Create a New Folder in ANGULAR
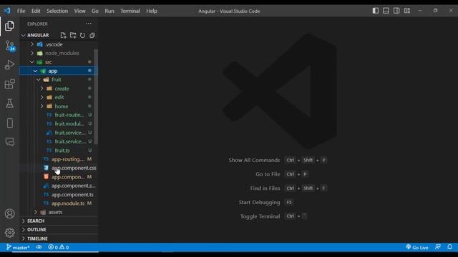Image resolution: width=458 pixels, height=257 pixels. pyautogui.click(x=73, y=35)
